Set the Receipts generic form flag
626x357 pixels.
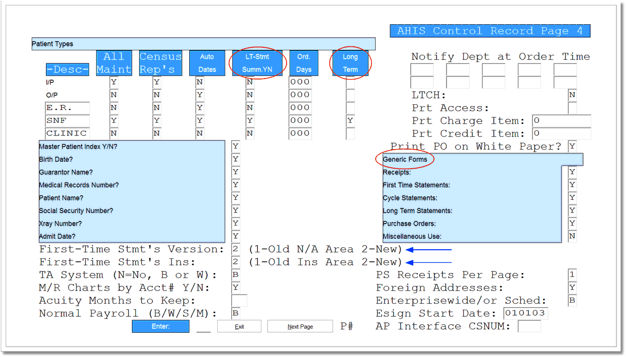pyautogui.click(x=572, y=172)
